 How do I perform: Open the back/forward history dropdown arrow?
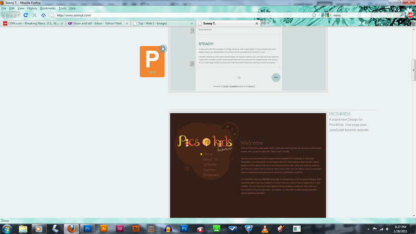coord(18,15)
